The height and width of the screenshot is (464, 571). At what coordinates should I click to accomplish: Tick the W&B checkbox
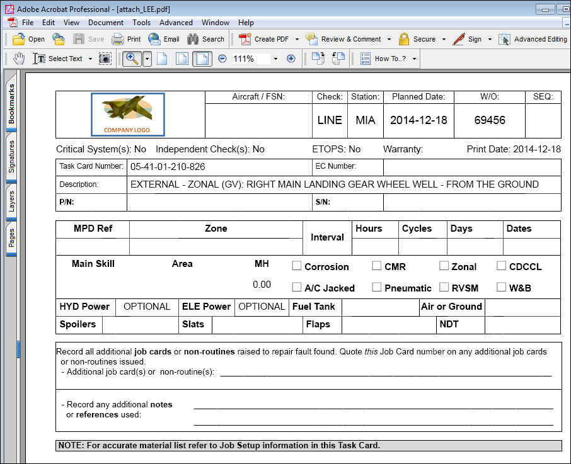tap(502, 287)
